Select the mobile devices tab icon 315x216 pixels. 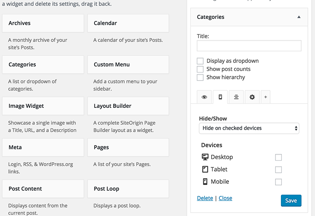coord(220,97)
